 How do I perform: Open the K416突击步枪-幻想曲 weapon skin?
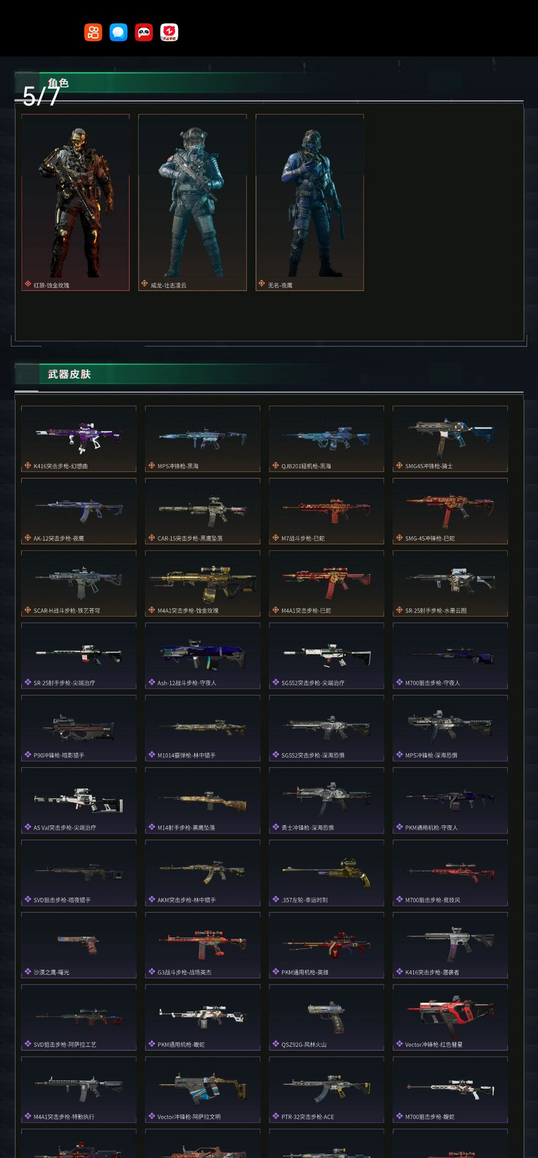[79, 439]
